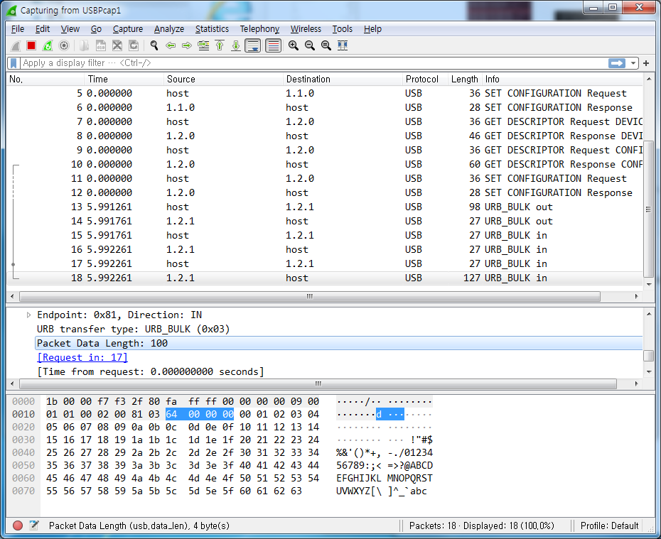
Task: Jump to the first packet
Action: click(x=220, y=45)
